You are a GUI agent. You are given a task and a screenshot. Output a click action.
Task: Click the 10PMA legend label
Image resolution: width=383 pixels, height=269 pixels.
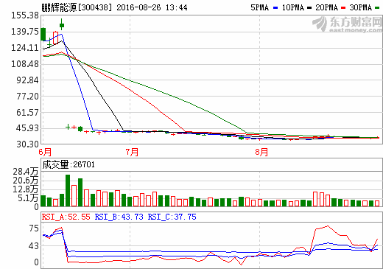coord(292,7)
